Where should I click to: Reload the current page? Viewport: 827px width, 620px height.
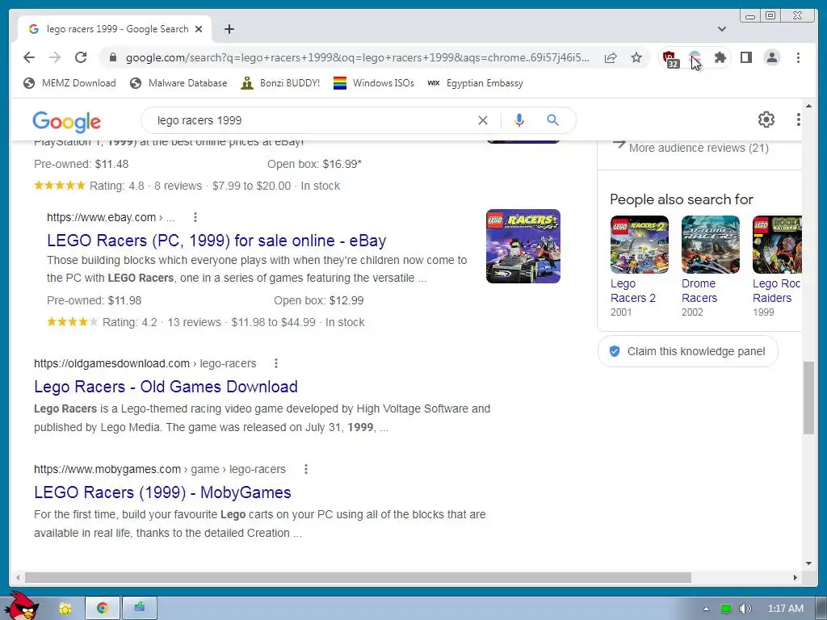[81, 57]
